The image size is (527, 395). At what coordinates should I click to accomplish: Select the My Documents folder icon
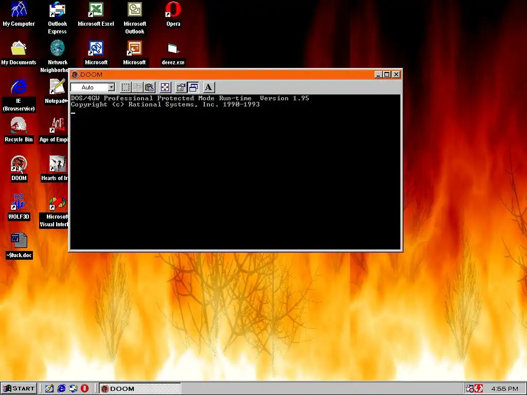(x=19, y=53)
